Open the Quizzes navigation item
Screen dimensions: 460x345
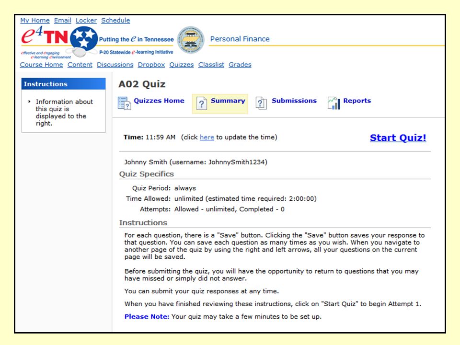(181, 65)
